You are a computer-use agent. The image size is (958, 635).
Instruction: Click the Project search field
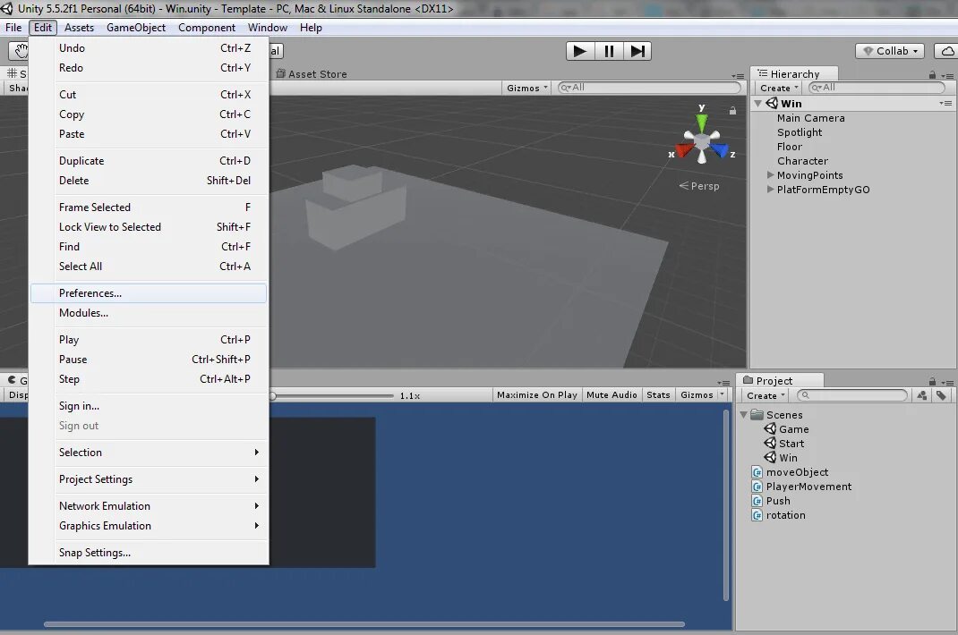tap(852, 395)
